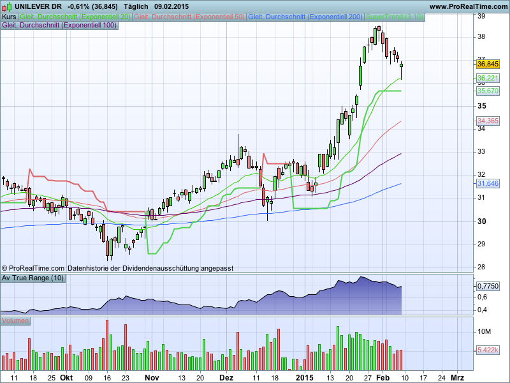Click the candlestick chart icon beside UNILEVER DR
Viewport: 510px width, 383px height.
6,6
